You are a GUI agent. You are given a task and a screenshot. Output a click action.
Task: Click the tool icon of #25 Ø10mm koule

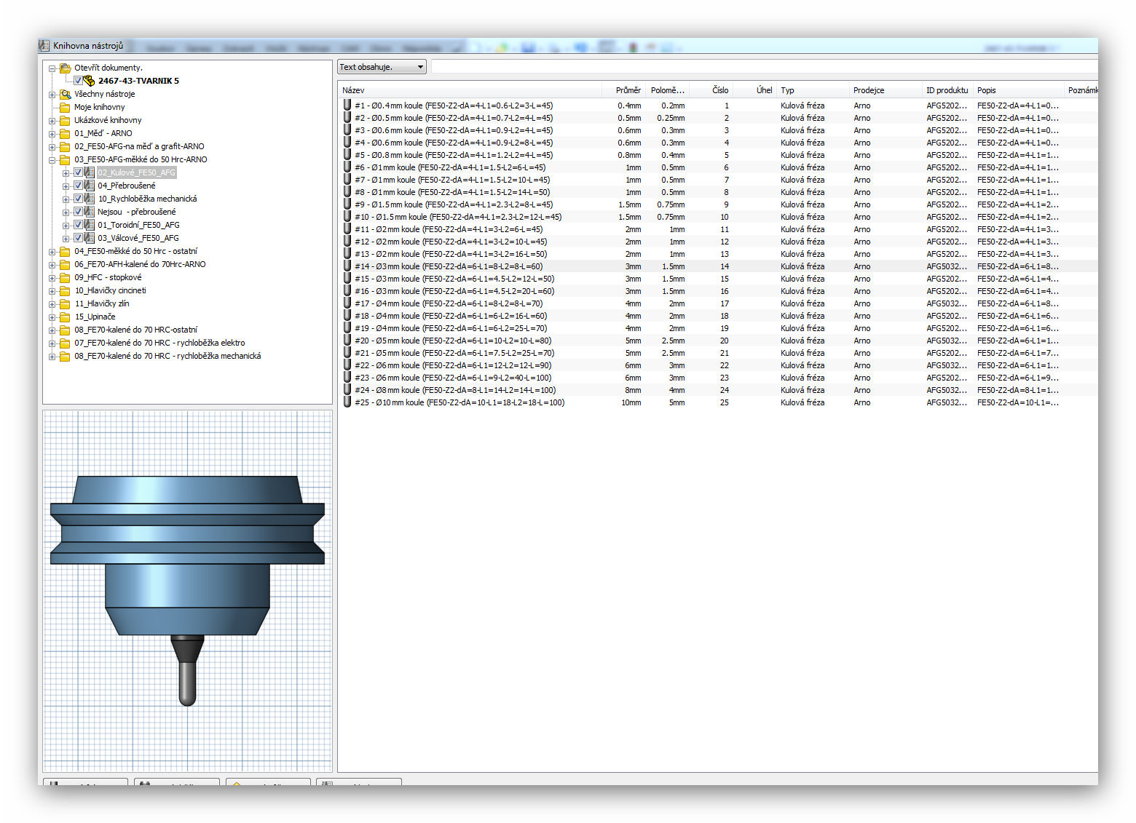click(x=347, y=402)
